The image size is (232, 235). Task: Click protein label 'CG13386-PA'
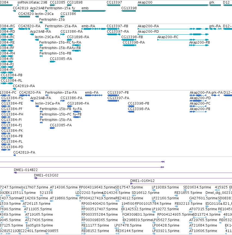pyautogui.click(x=71, y=98)
